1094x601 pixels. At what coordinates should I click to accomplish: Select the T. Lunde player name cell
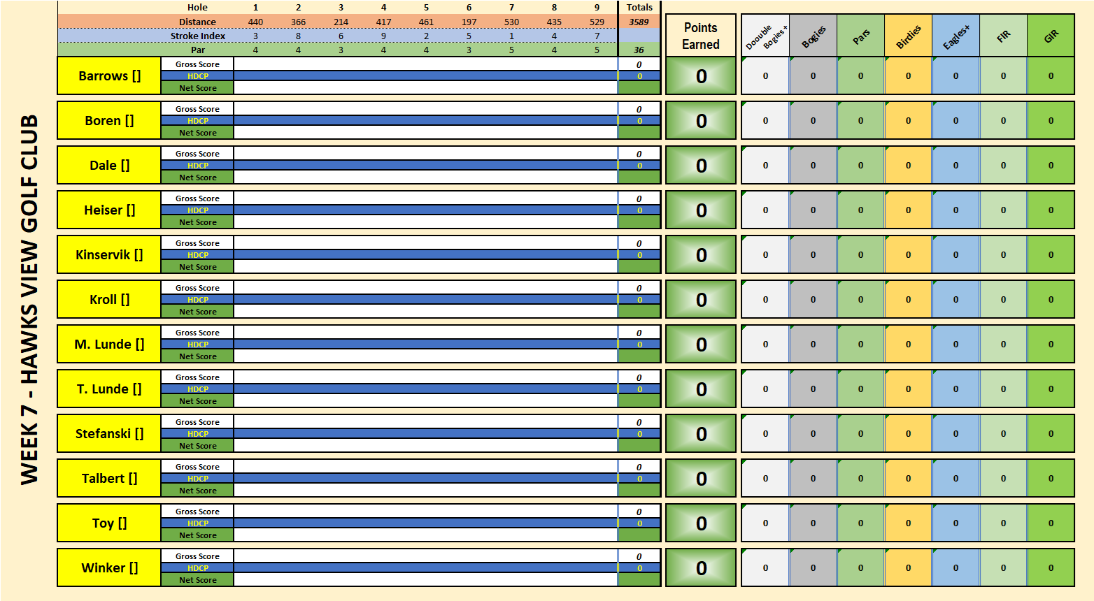click(109, 389)
